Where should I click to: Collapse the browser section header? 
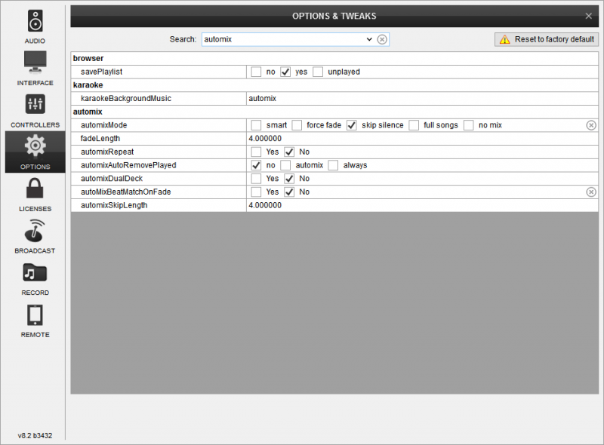point(88,58)
